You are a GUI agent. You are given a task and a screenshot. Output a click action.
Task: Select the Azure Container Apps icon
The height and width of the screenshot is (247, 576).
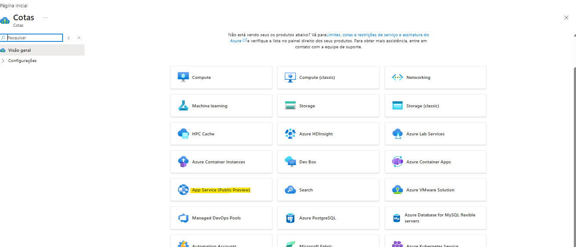coord(397,162)
